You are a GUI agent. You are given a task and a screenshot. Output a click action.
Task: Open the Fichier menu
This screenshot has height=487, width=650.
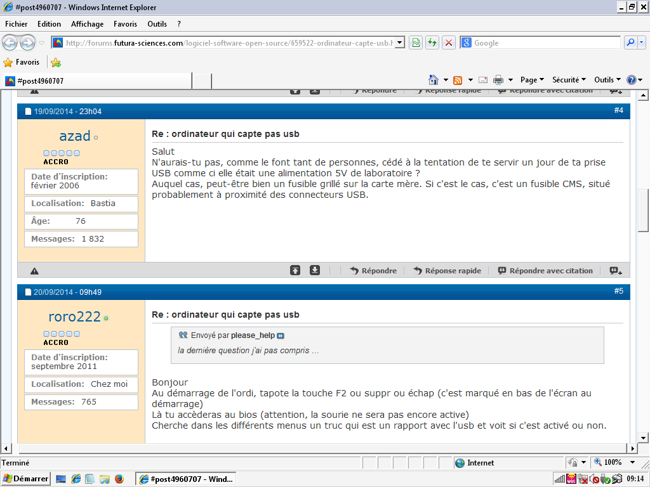tap(16, 24)
